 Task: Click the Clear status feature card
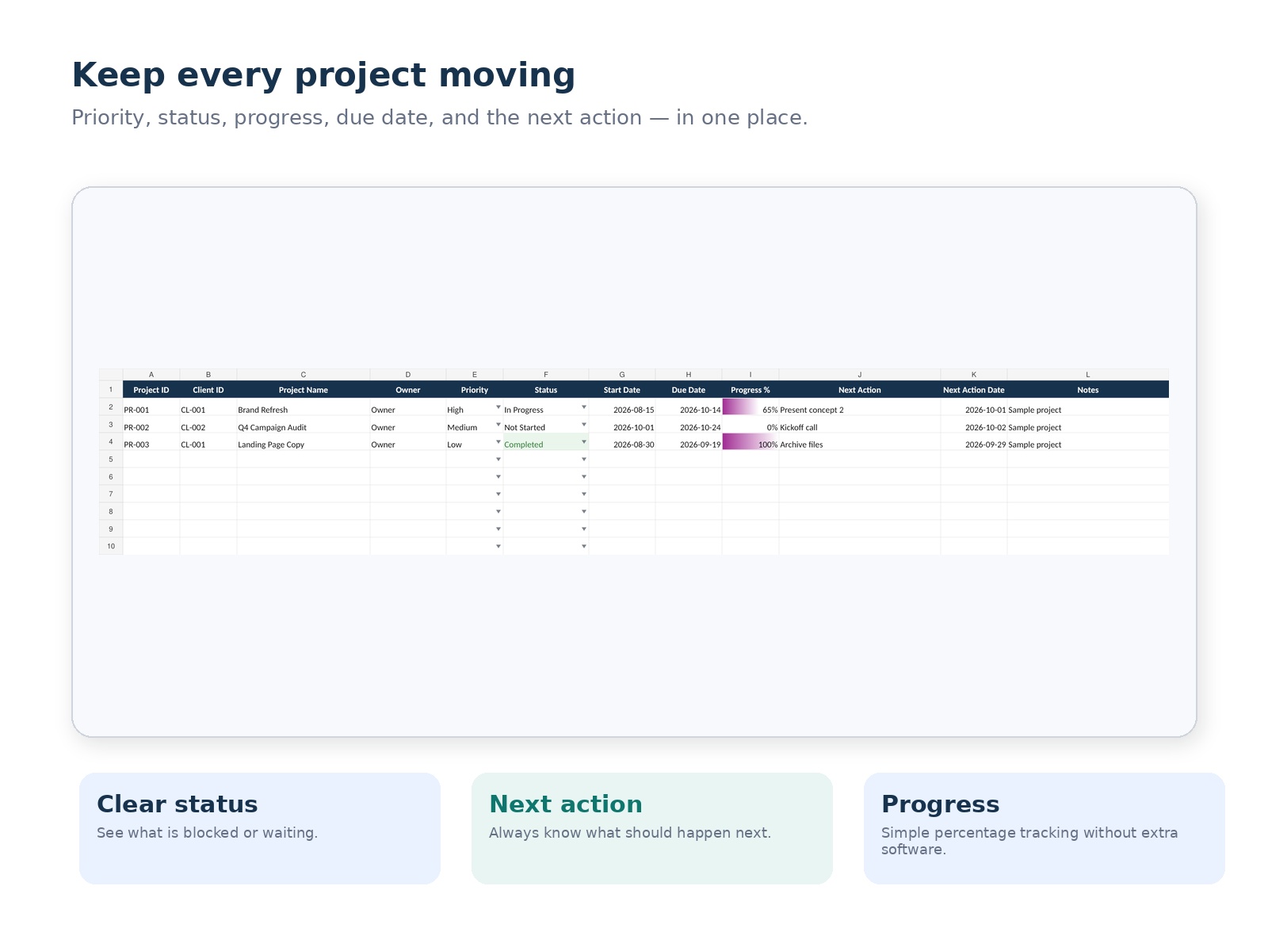(x=260, y=828)
